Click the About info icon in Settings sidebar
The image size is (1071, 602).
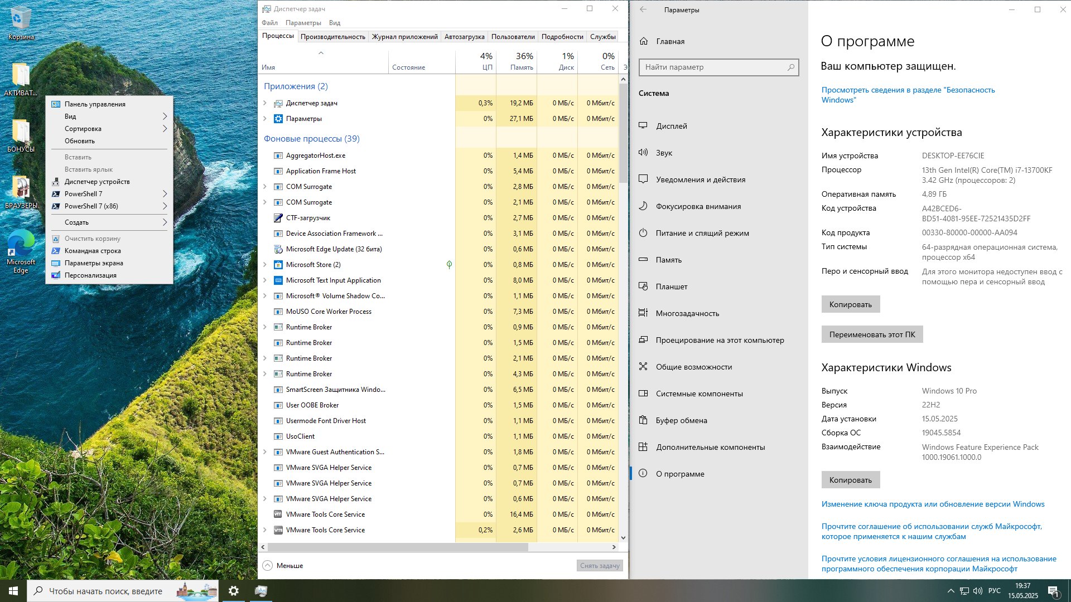pos(643,474)
